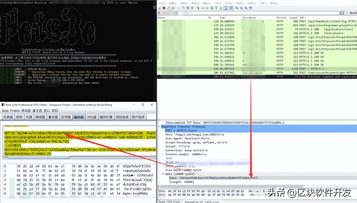Image resolution: width=357 pixels, height=203 pixels.
Task: Click the red Stop capture icon in Wireshark
Action: 164,8
